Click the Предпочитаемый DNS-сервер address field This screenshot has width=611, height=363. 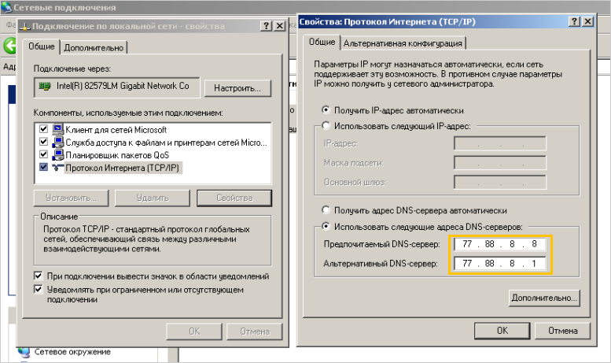coord(499,244)
